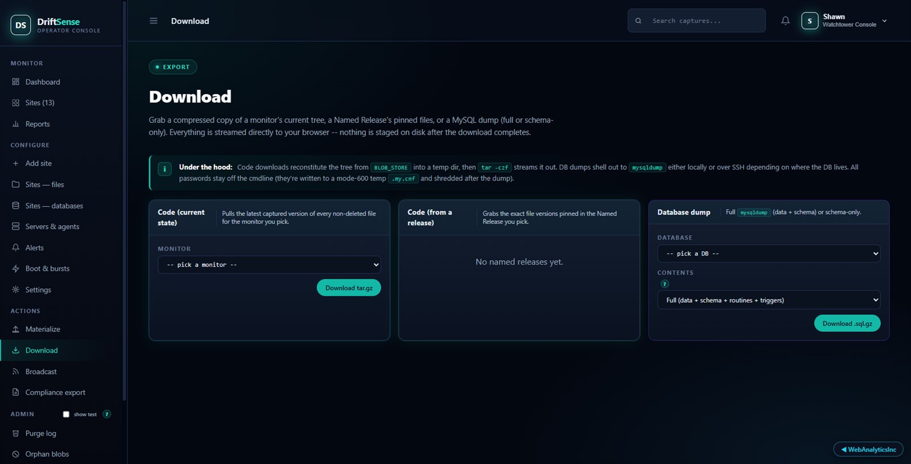Screen dimensions: 911x464
Task: Click the Dashboard grid icon in sidebar
Action: pyautogui.click(x=15, y=82)
